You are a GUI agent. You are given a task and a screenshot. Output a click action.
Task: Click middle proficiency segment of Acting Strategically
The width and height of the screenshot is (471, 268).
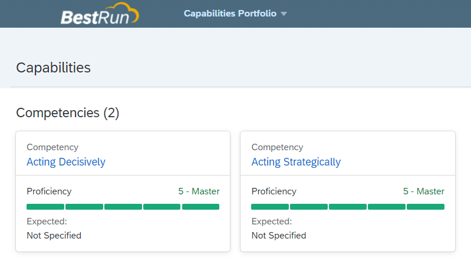[348, 207]
